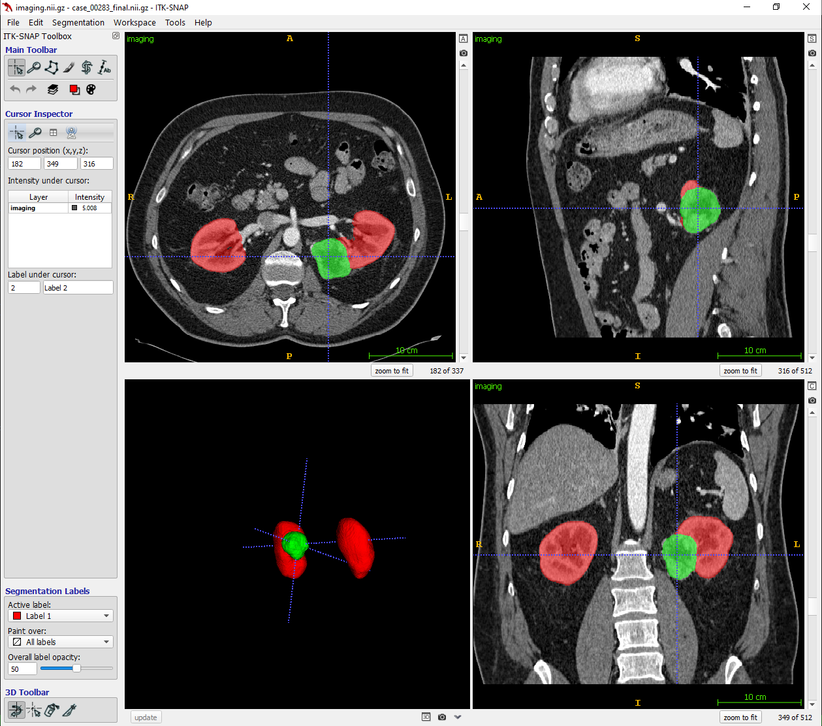
Task: Open 3D view options chevron
Action: tap(458, 717)
